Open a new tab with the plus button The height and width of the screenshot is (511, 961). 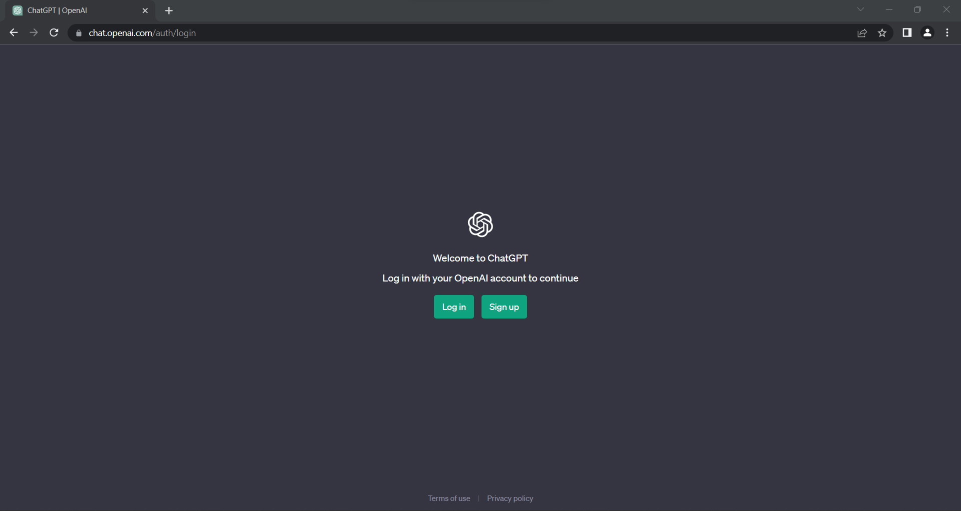[169, 10]
